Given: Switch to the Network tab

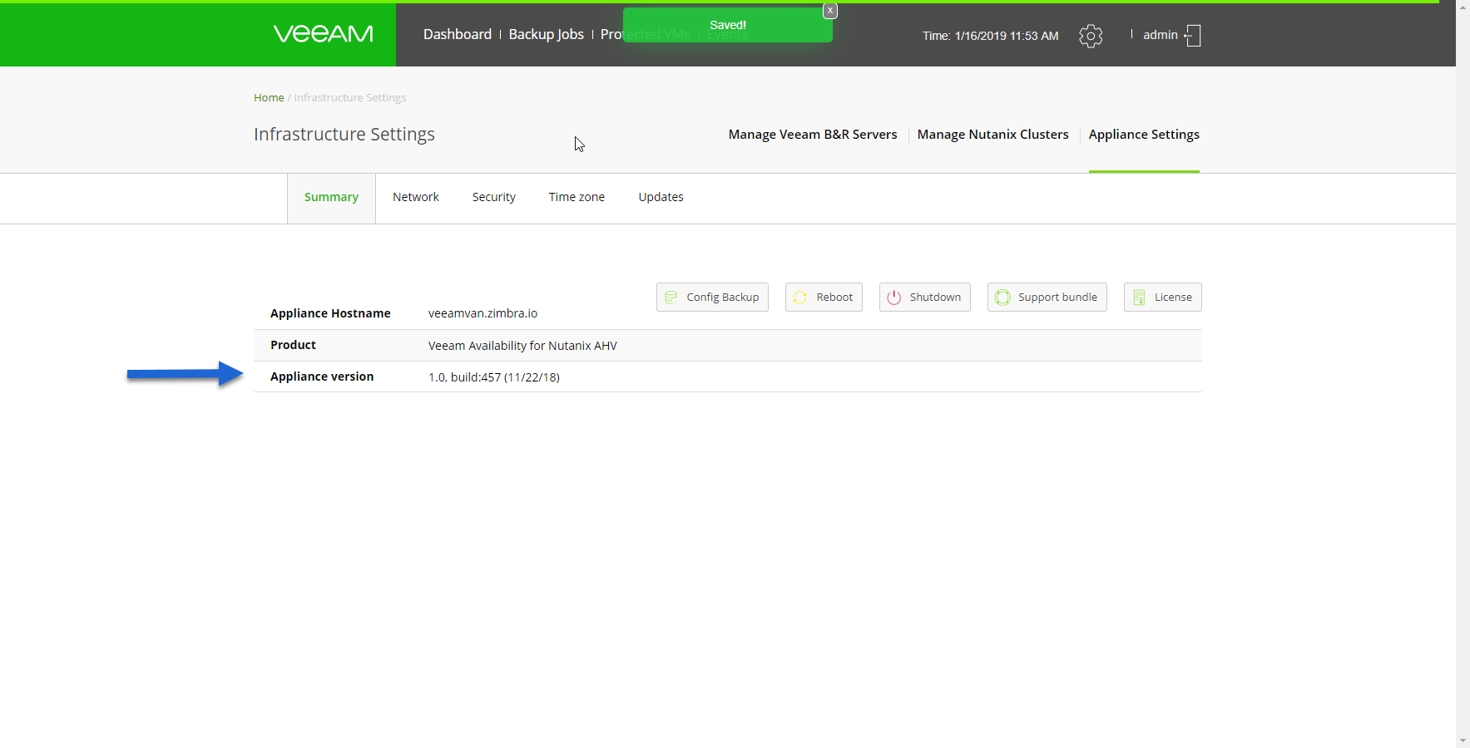Looking at the screenshot, I should (416, 198).
